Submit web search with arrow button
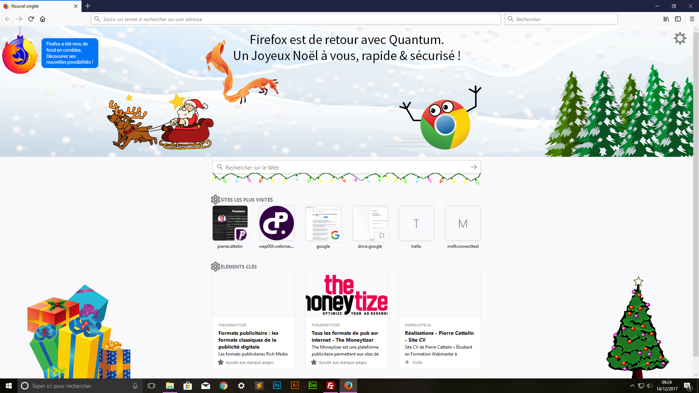Image resolution: width=699 pixels, height=393 pixels. (474, 167)
